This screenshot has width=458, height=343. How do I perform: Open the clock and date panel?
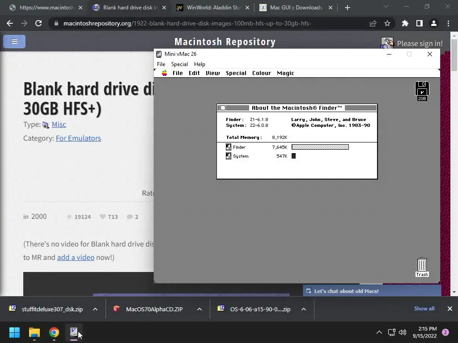pos(424,332)
